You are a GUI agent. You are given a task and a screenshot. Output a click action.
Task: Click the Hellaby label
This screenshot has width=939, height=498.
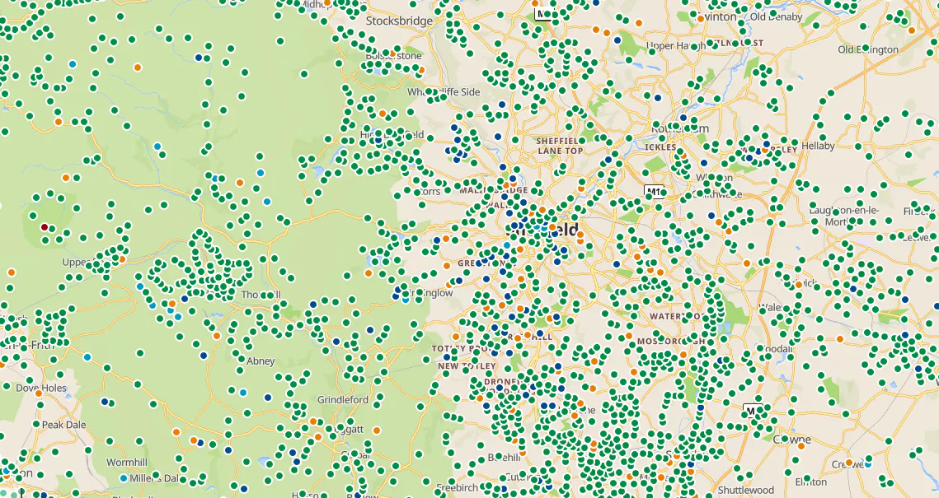[x=818, y=146]
